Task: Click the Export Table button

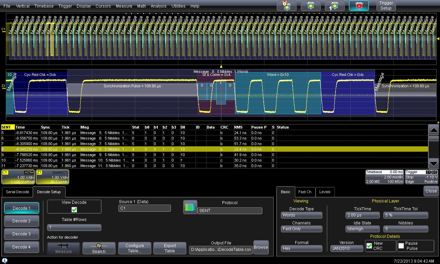Action: [x=170, y=248]
